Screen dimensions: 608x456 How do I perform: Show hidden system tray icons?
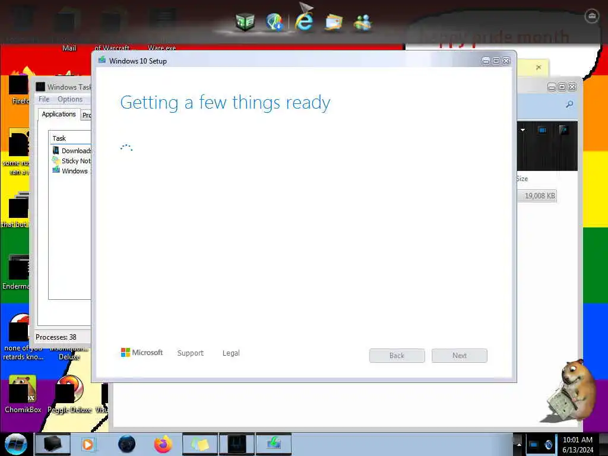(519, 444)
